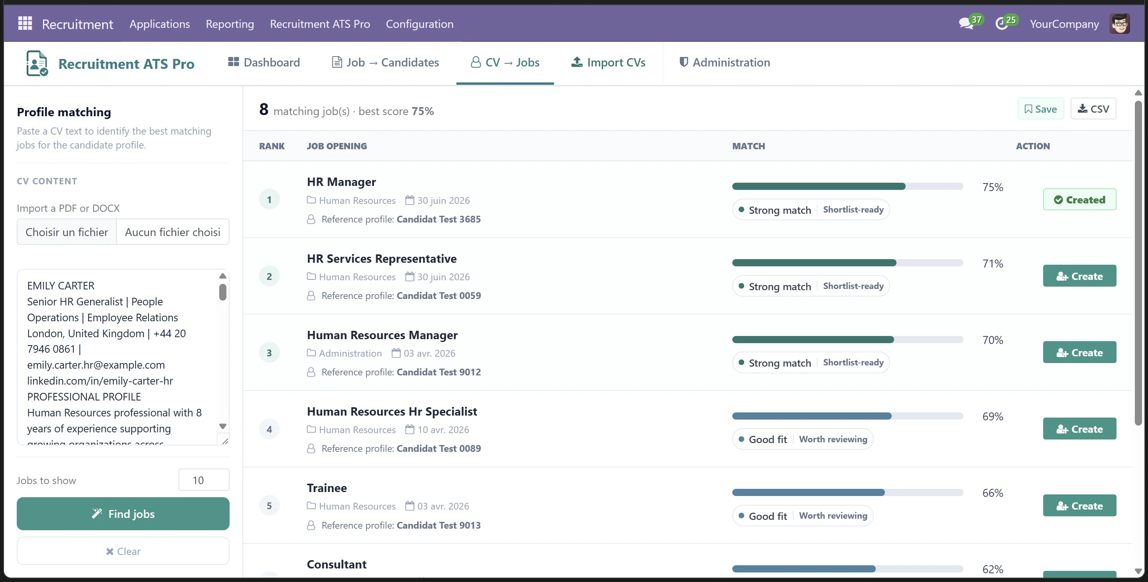
Task: Open the activities clock icon with badge 25
Action: coord(1001,23)
